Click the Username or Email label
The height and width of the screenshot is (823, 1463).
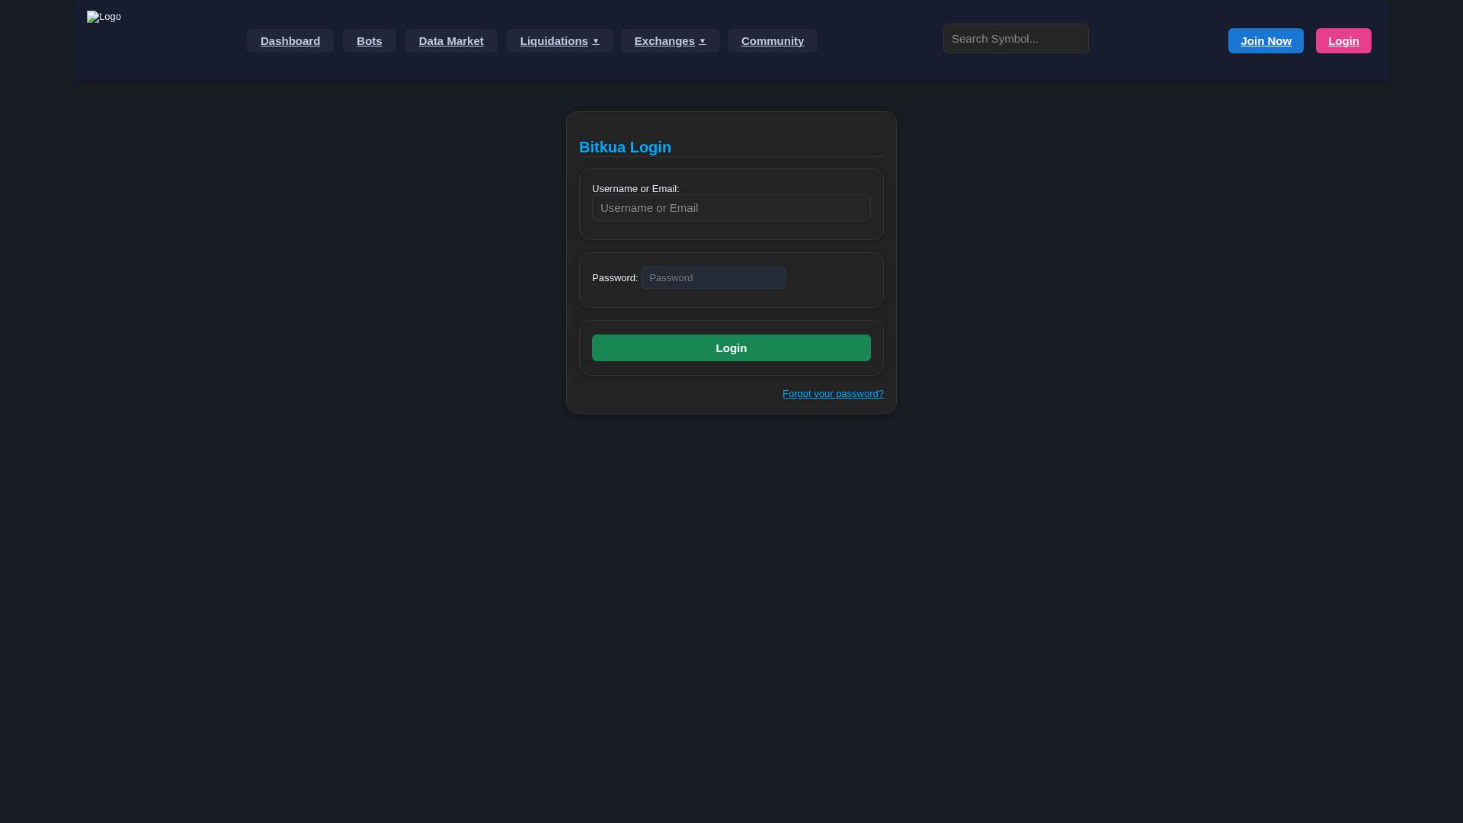tap(635, 188)
